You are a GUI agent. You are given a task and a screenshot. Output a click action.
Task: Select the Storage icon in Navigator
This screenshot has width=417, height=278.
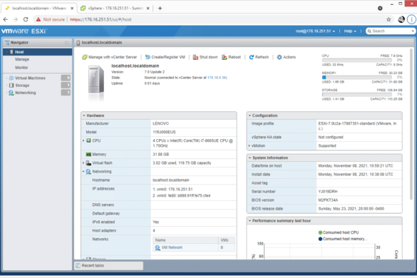[11, 86]
